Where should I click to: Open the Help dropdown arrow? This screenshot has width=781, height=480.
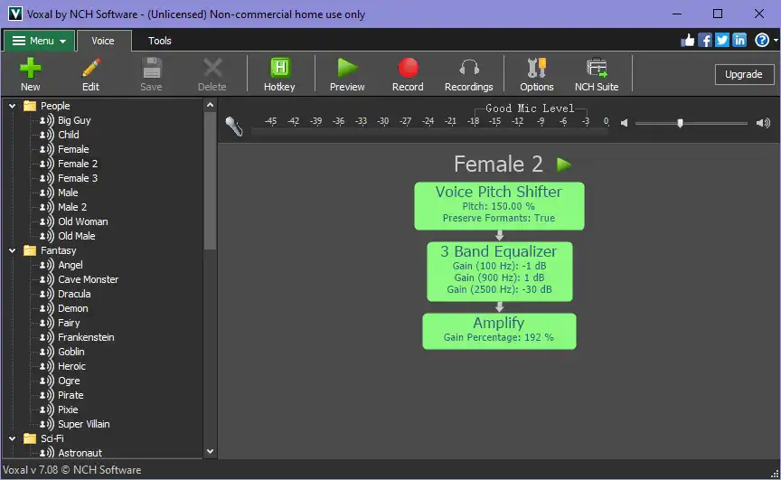click(776, 41)
